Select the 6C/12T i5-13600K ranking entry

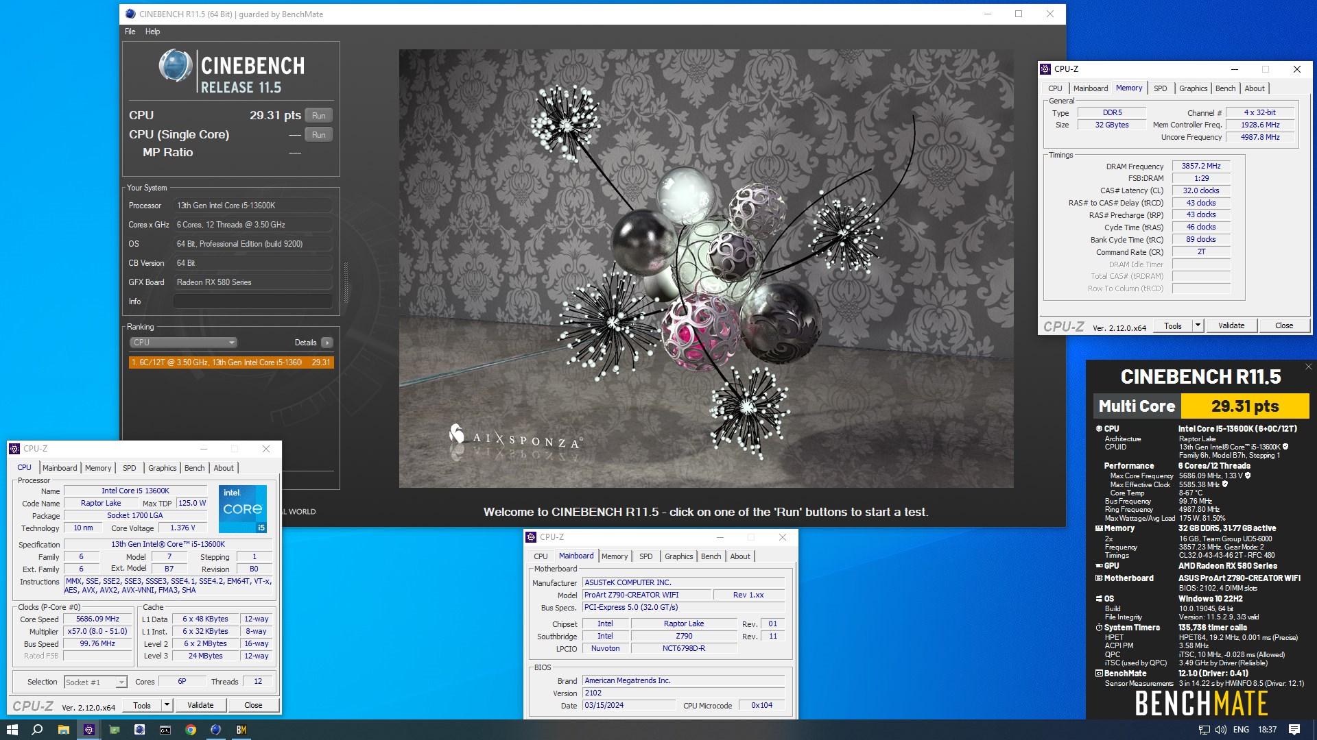pos(231,362)
